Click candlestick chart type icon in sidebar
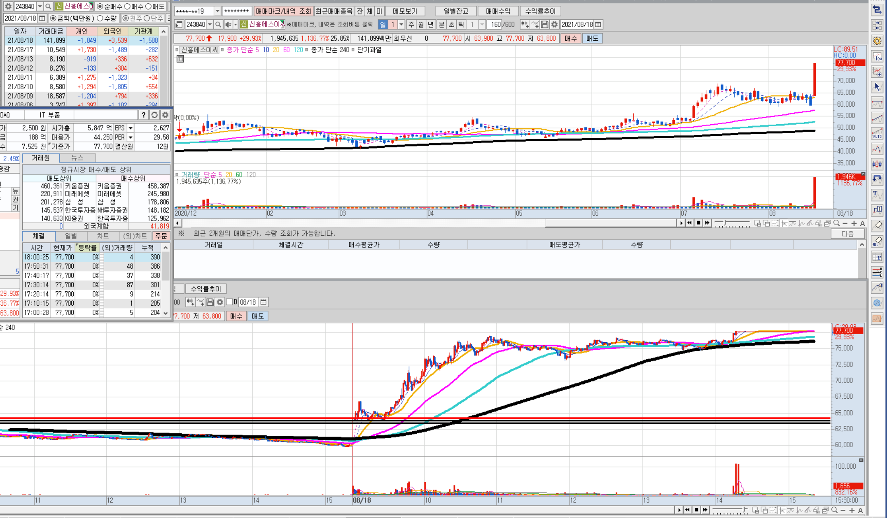887x518 pixels. (877, 164)
